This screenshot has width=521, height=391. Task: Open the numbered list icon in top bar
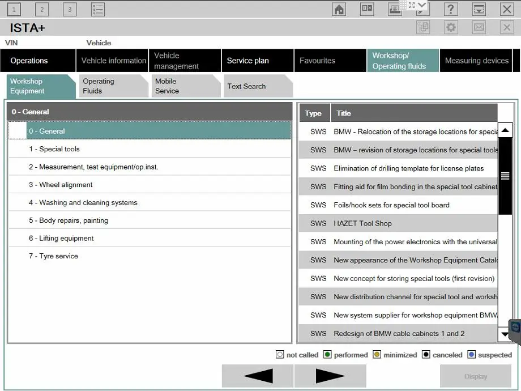click(x=97, y=9)
